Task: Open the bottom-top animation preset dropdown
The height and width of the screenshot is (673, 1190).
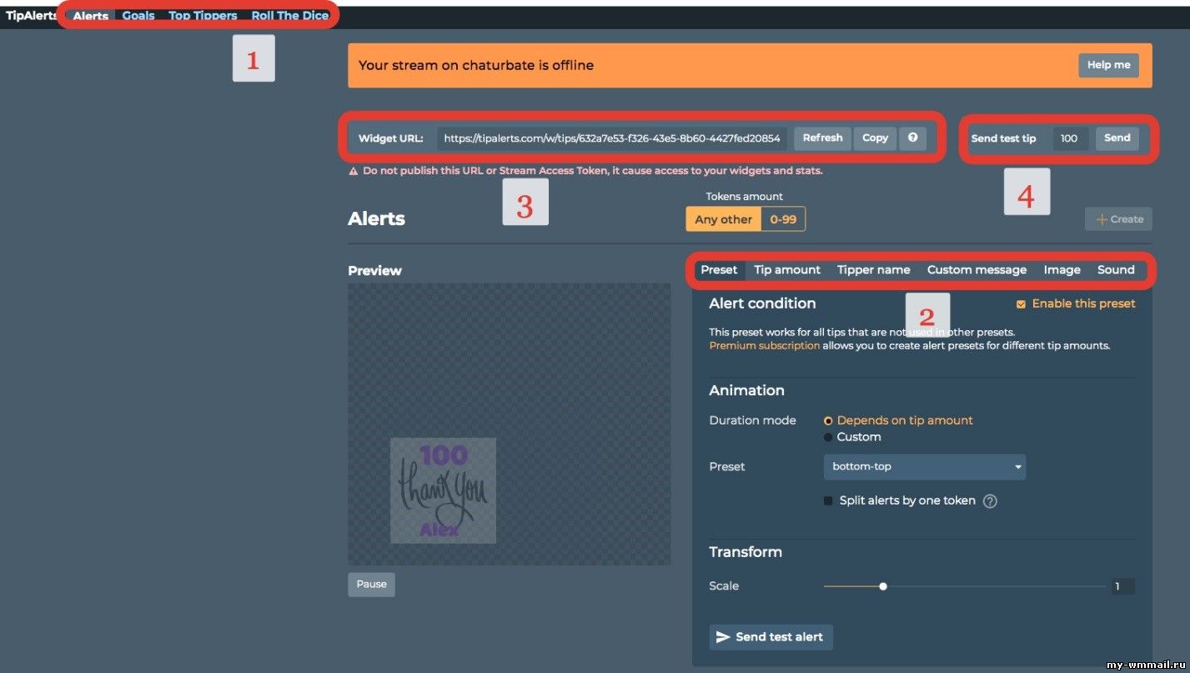Action: pos(925,467)
